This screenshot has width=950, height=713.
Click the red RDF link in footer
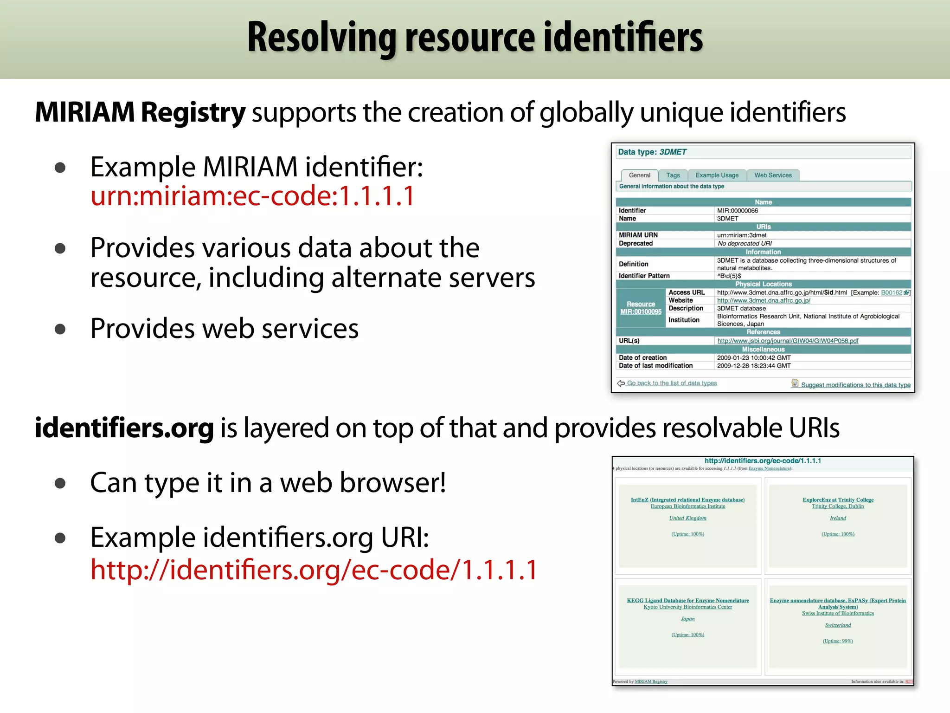point(909,681)
